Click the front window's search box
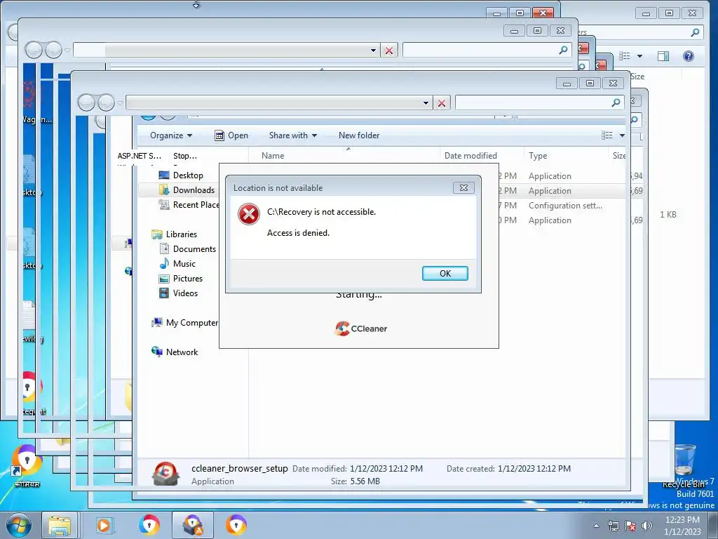The height and width of the screenshot is (539, 718). coord(539,103)
